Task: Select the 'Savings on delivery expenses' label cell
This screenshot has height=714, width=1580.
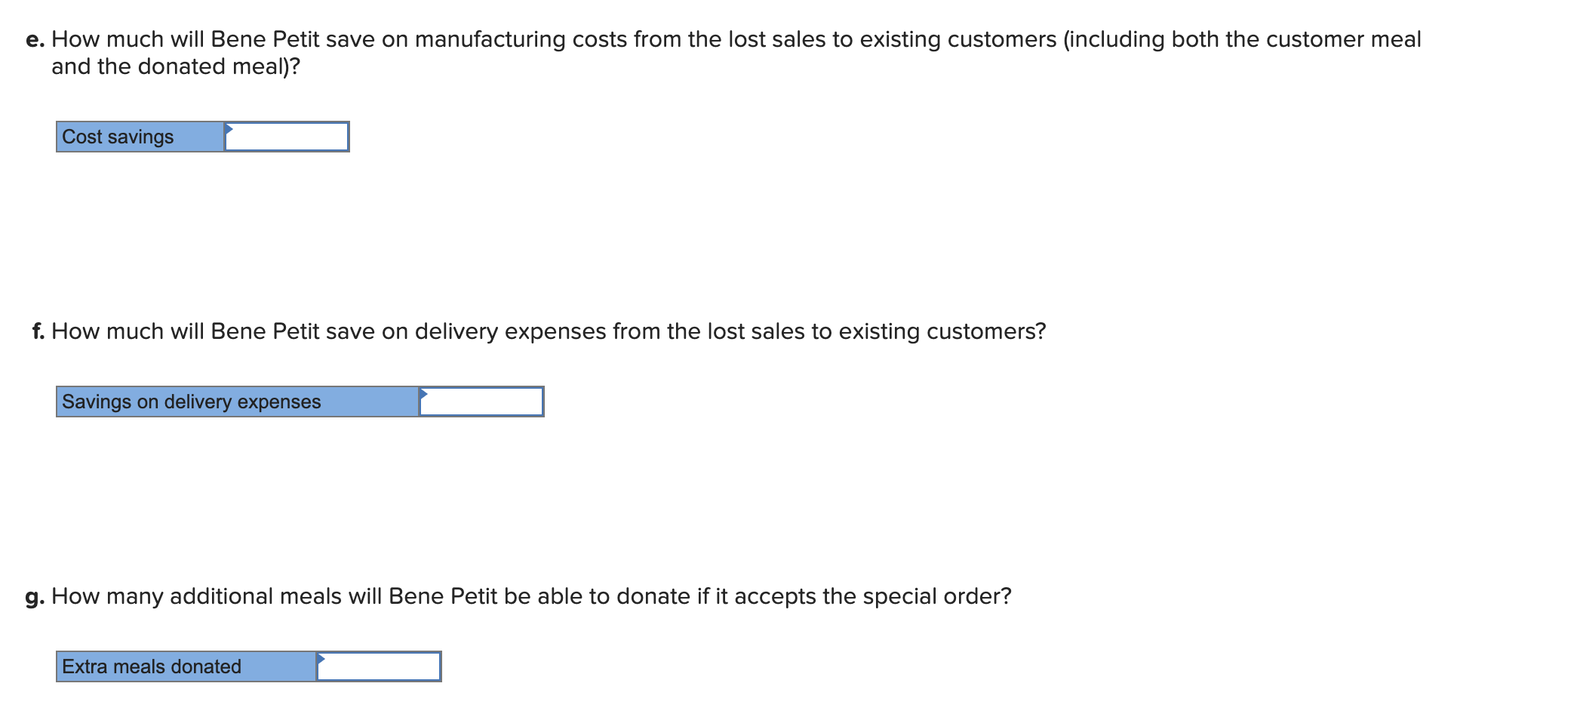Action: tap(238, 402)
